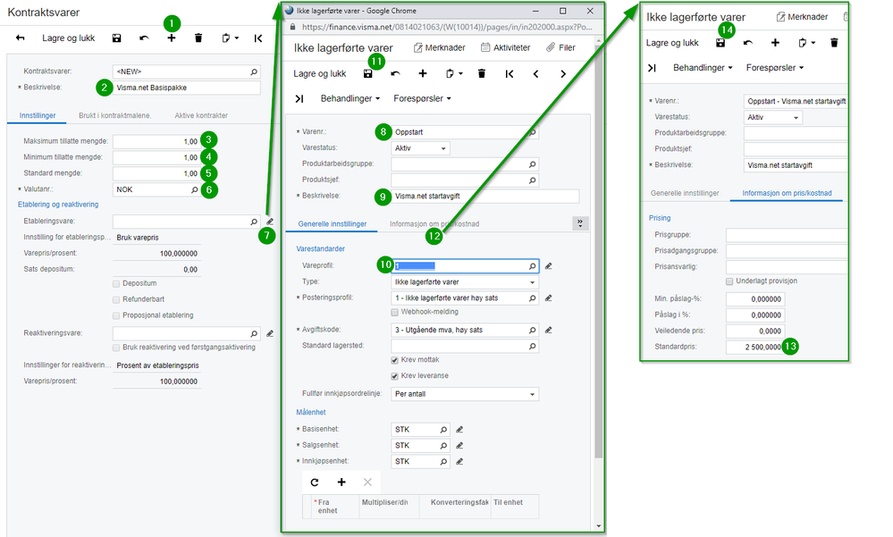
Task: Toggle the Webhook-melding checkbox
Action: (x=395, y=312)
